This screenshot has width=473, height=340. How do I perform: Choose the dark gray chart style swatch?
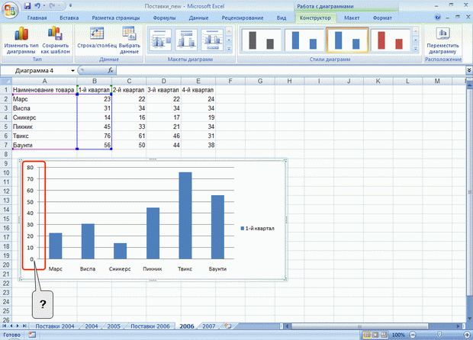click(x=261, y=40)
